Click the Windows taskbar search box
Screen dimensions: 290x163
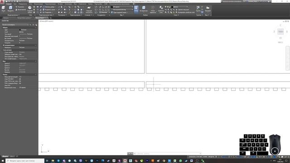(25, 161)
